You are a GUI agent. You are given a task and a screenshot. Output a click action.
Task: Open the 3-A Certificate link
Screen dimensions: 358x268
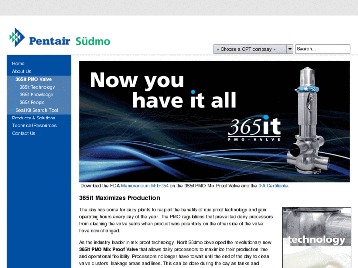click(x=273, y=186)
